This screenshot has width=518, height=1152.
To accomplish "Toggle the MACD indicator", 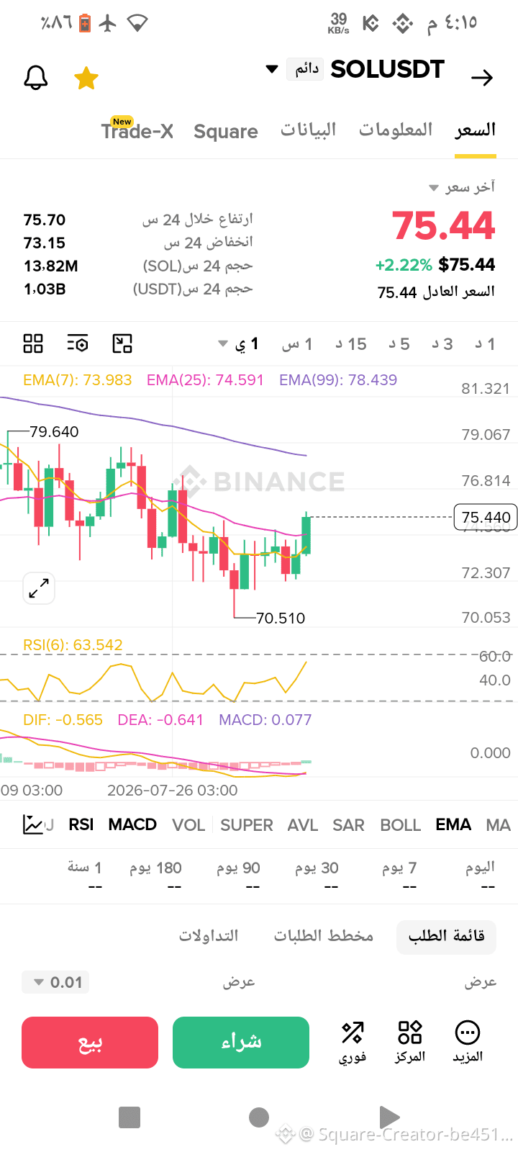I will (x=132, y=824).
